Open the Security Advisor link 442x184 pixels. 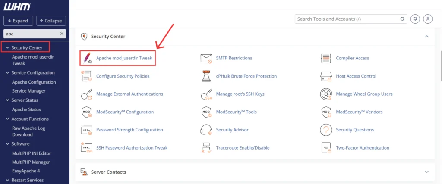(232, 130)
